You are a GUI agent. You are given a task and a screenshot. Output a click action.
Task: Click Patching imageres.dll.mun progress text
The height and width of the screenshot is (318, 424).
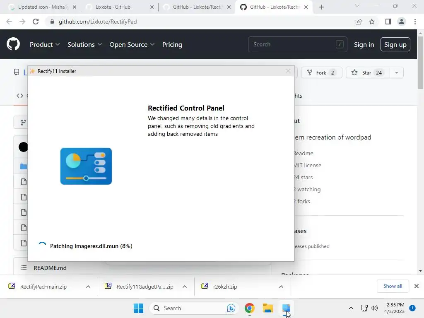click(x=91, y=246)
